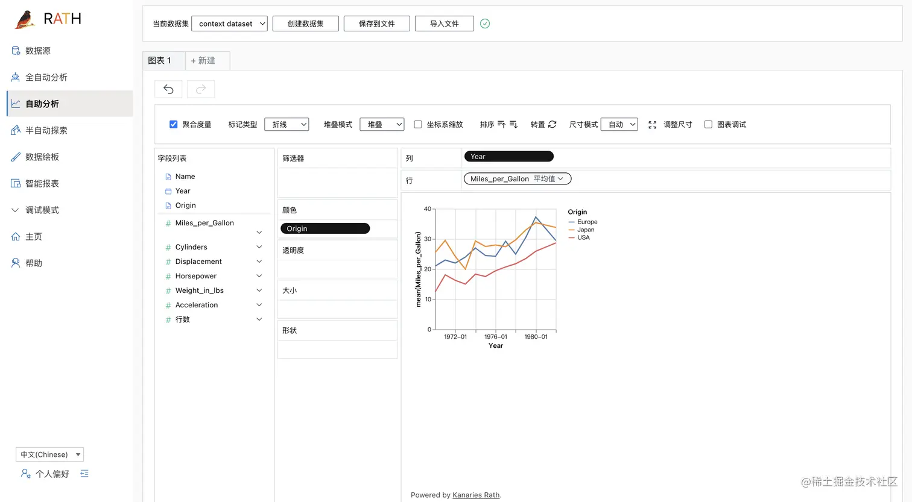Uncheck the 聚合度量 aggregation checkbox
Image resolution: width=912 pixels, height=502 pixels.
pos(173,124)
